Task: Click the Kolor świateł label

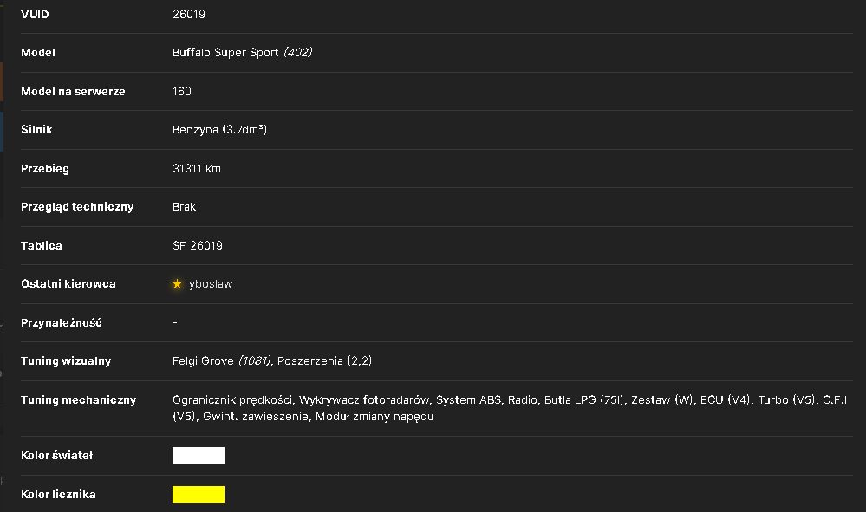Action: [57, 456]
